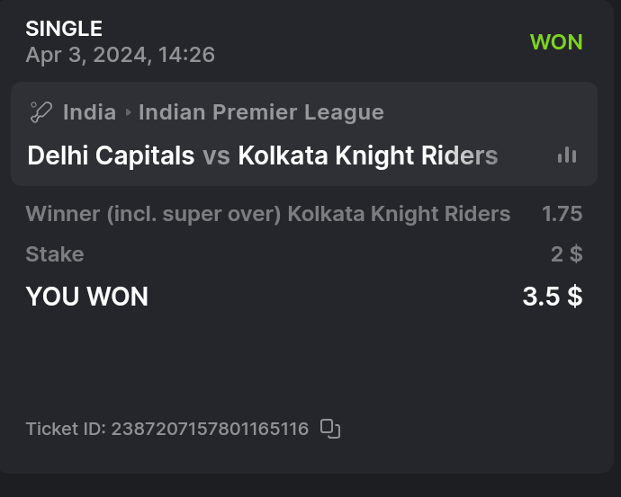Click the YOU WON label
Viewport: 621px width, 497px height.
click(x=86, y=297)
